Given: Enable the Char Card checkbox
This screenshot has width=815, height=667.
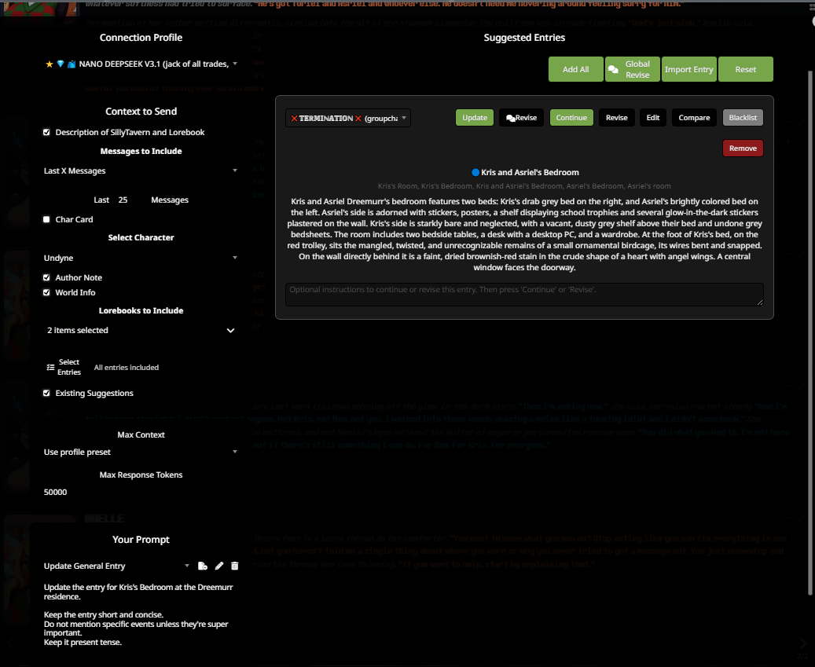Looking at the screenshot, I should [46, 219].
